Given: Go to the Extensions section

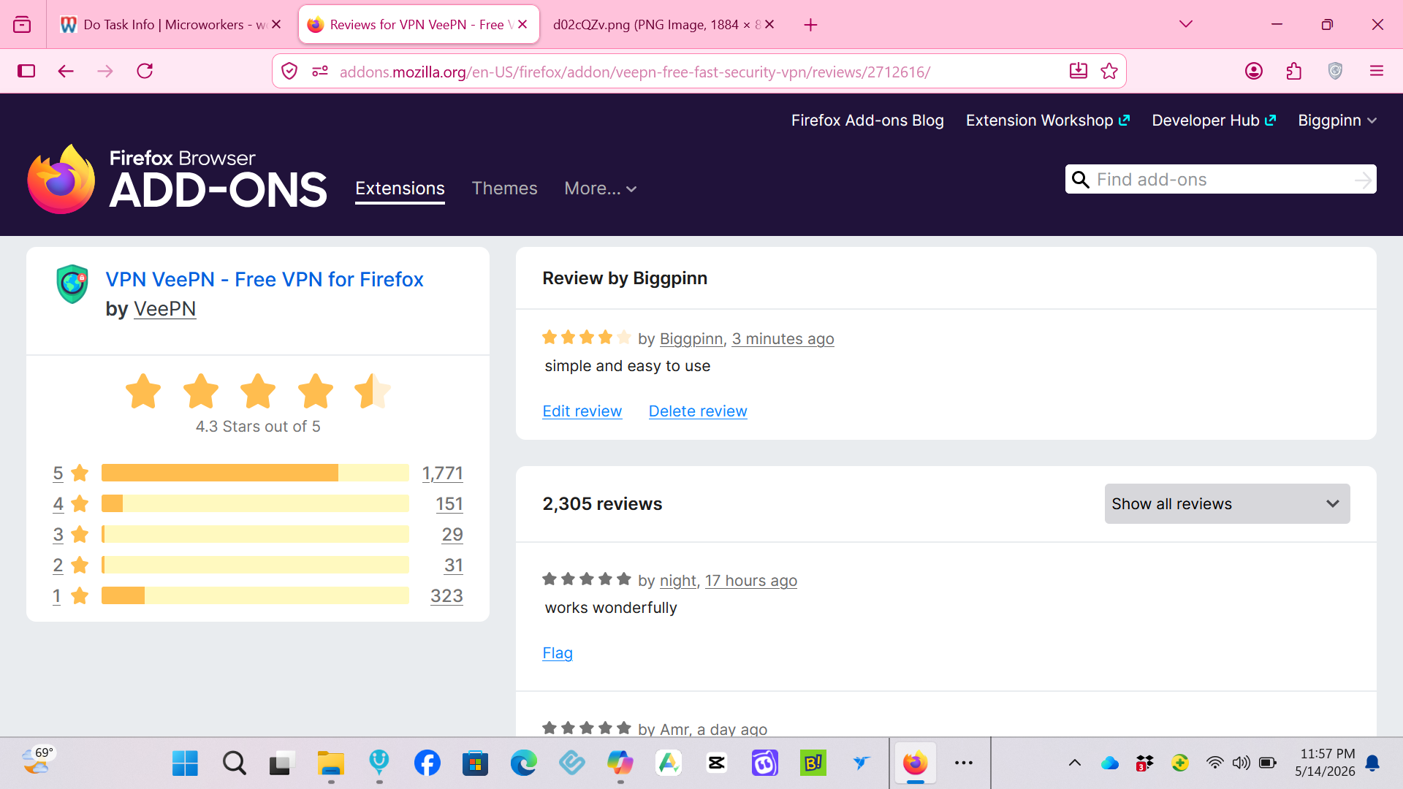Looking at the screenshot, I should coord(400,188).
